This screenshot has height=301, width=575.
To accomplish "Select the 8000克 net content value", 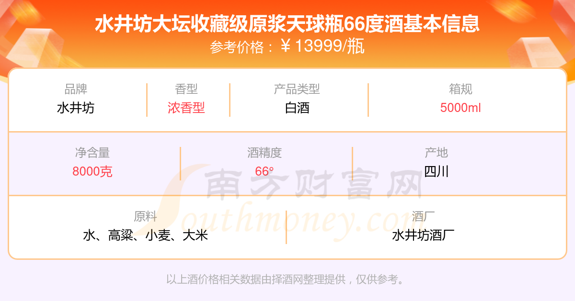I will point(92,171).
